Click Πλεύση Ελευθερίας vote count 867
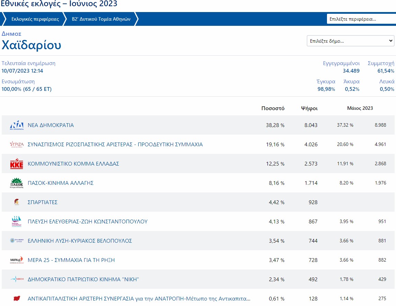 (x=313, y=221)
